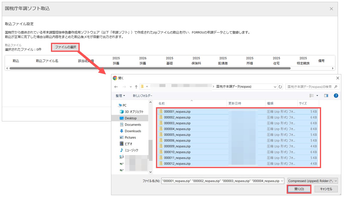Close the 国税庁年調ソフト取込 window
Viewport: 344px width, 197px height.
(331, 9)
